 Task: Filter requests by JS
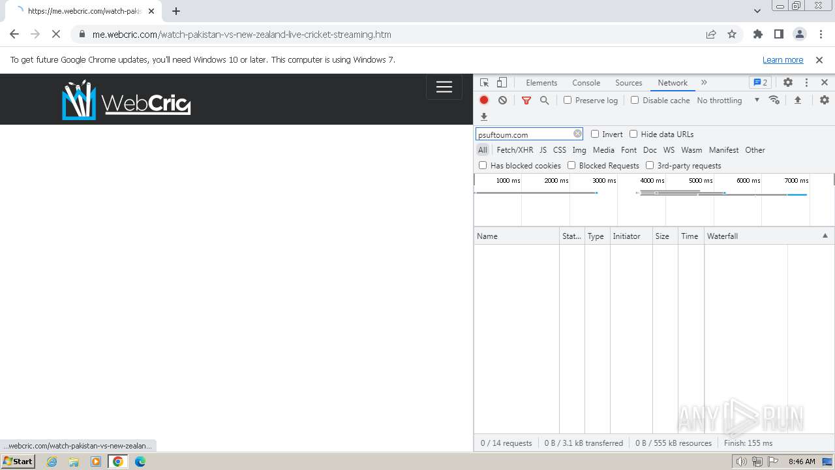click(543, 149)
